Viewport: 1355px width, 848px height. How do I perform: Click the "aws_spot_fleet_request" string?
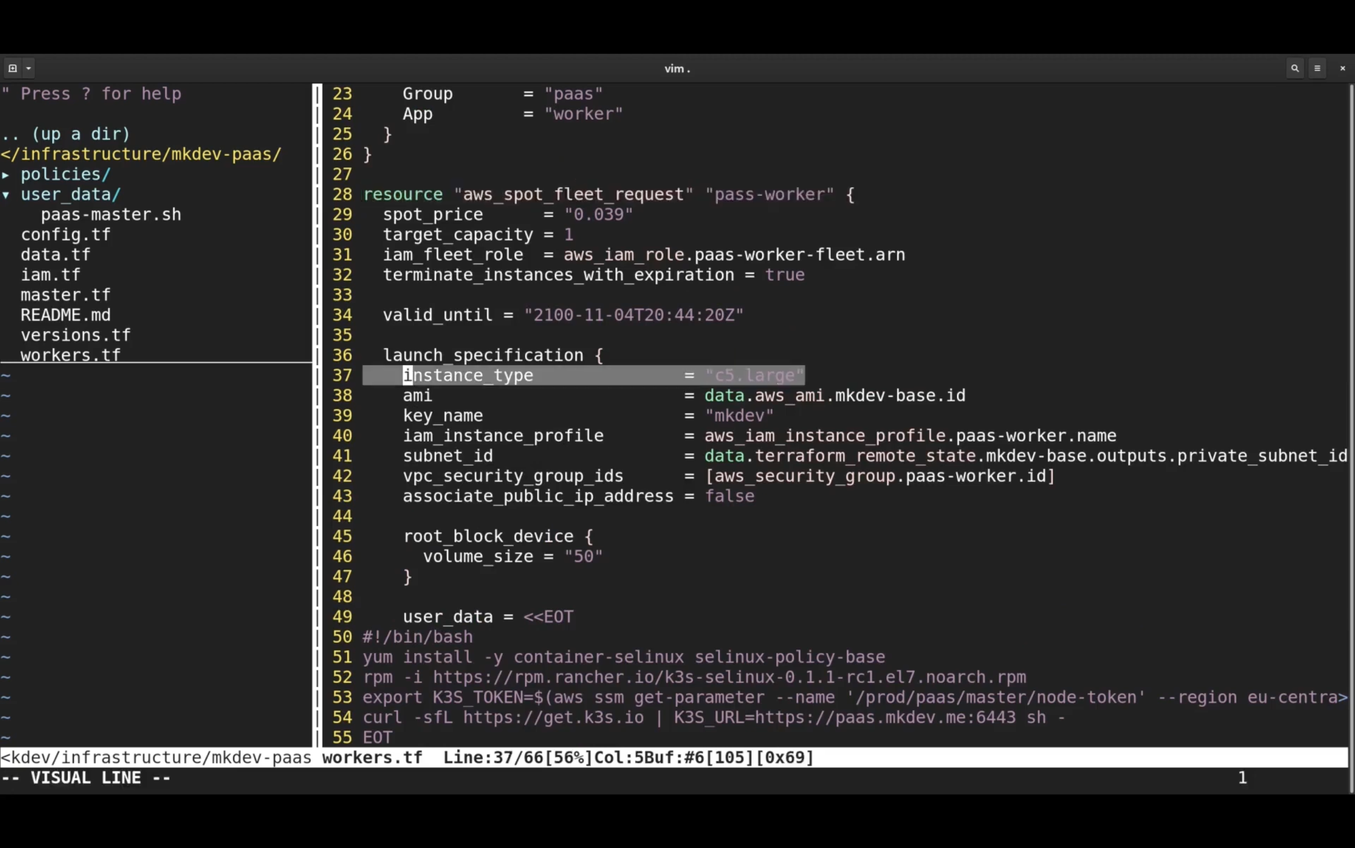[x=573, y=194]
